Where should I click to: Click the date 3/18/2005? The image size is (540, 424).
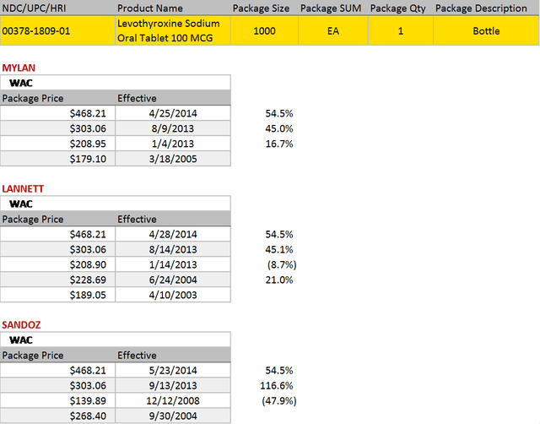tap(173, 159)
